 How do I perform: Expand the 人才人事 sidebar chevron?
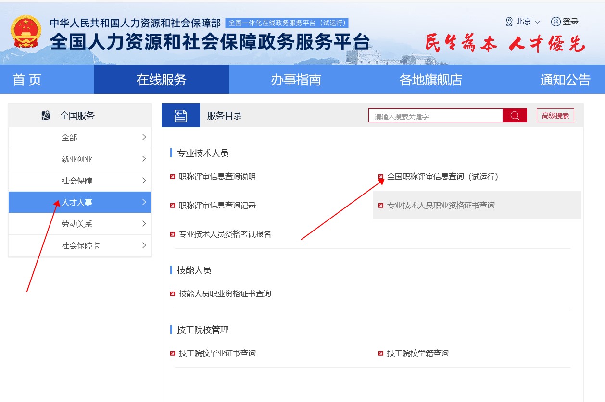(144, 202)
